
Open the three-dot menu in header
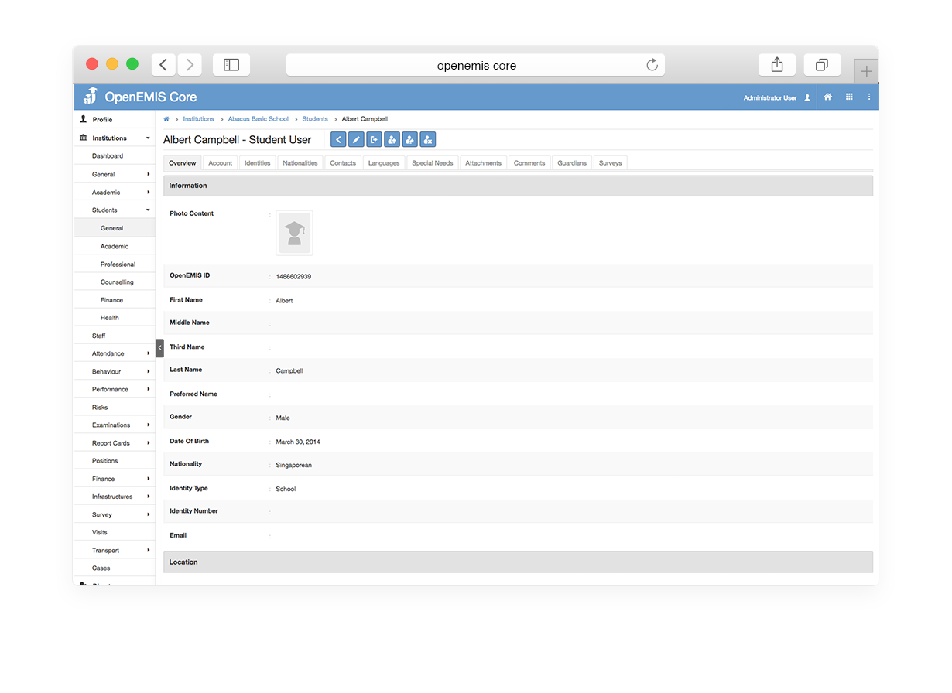tap(869, 97)
